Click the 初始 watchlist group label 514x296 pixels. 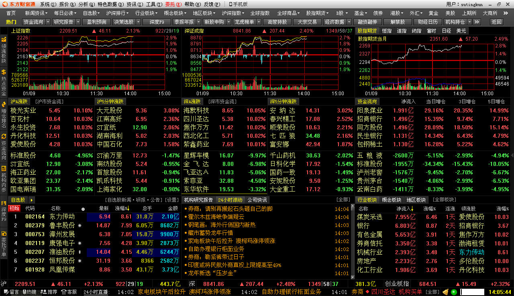15,208
